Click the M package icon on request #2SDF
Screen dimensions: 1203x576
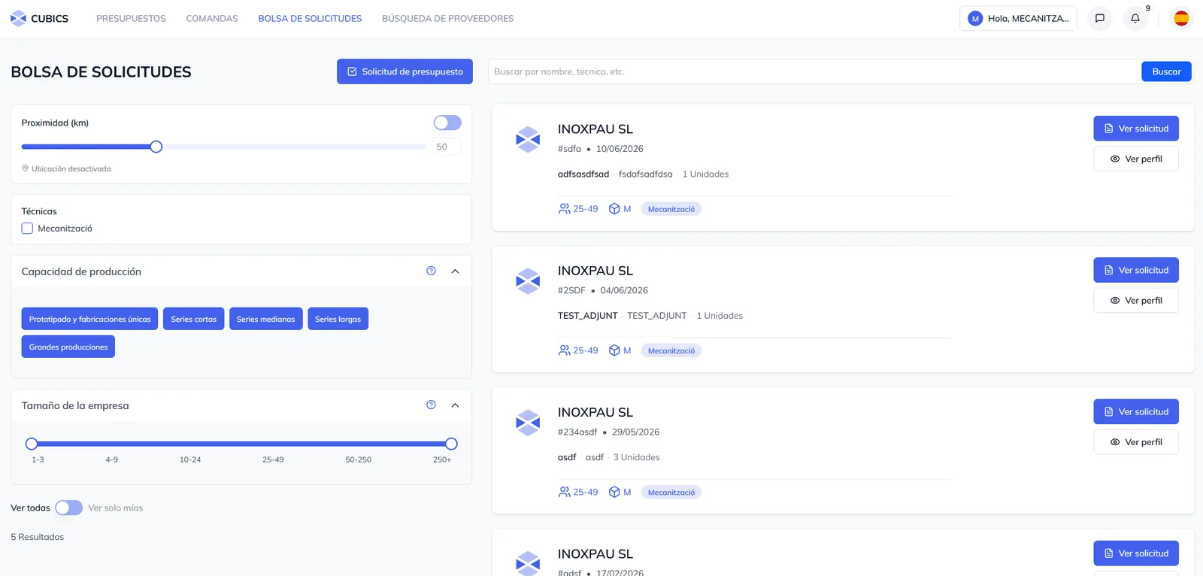coord(614,350)
